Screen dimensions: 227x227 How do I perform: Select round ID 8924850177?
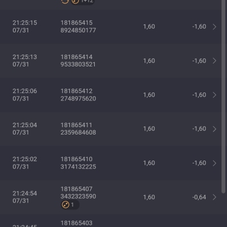[78, 30]
